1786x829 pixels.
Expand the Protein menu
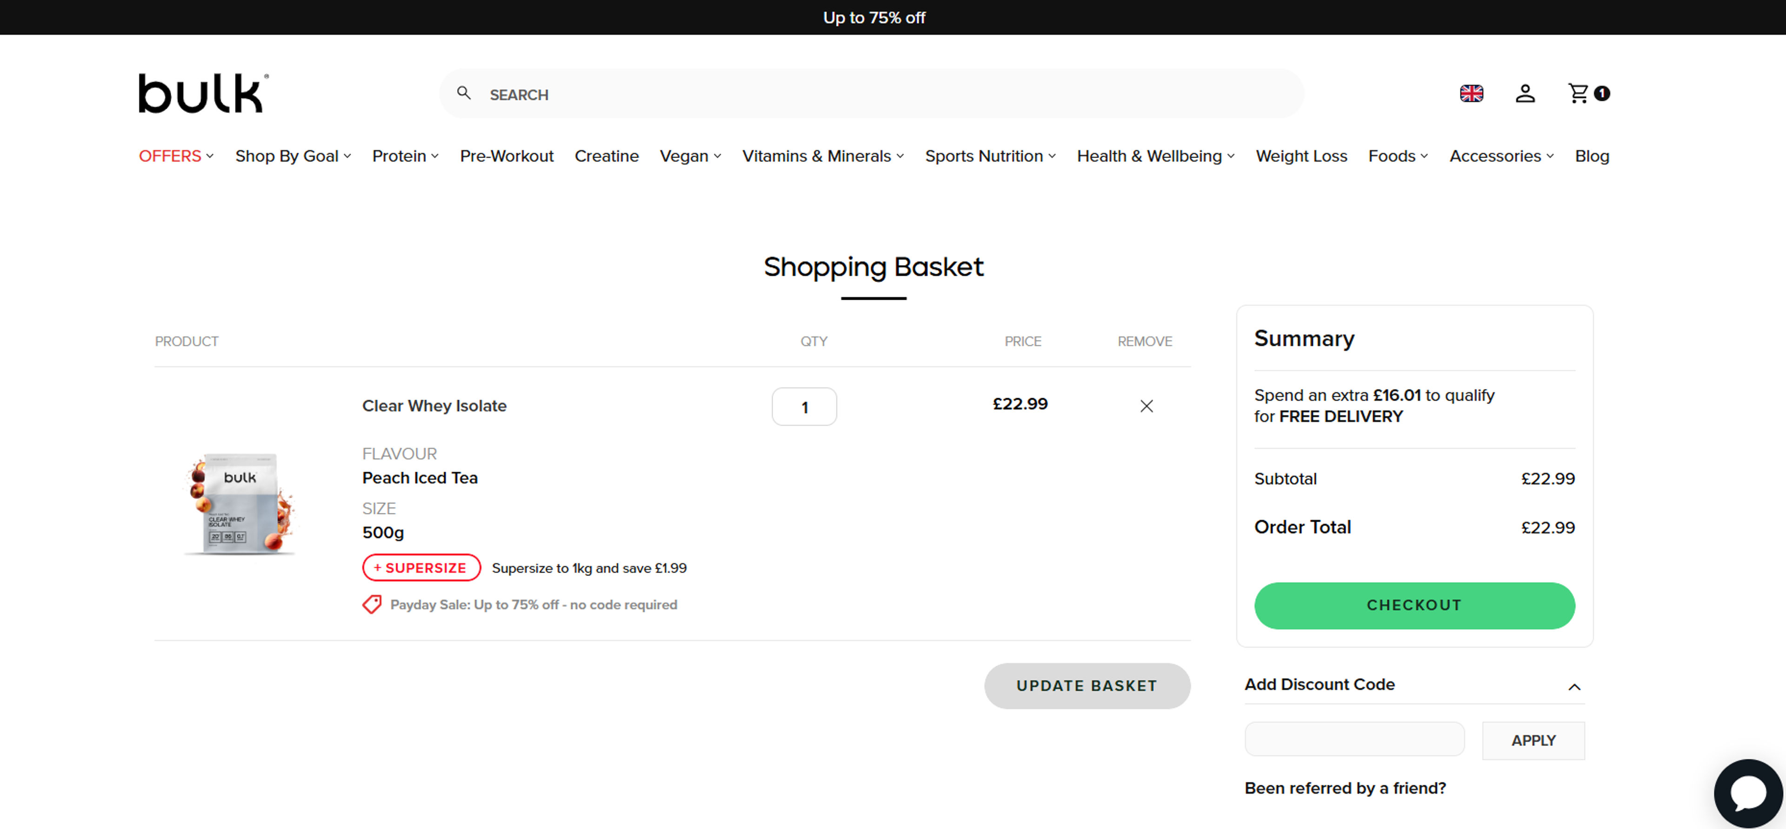tap(405, 157)
